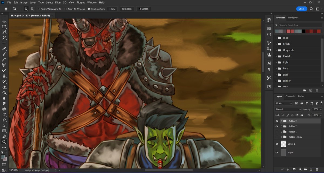Click the Fill Screen button
Image resolution: width=324 pixels, height=173 pixels.
(143, 9)
